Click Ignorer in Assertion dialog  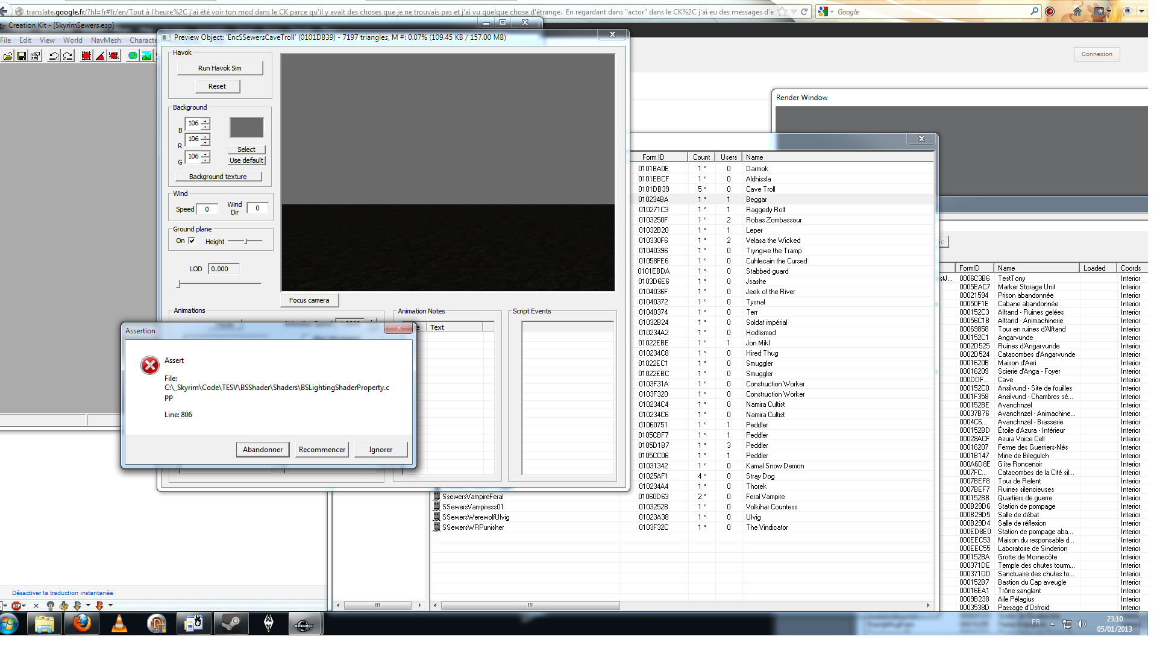click(x=380, y=450)
